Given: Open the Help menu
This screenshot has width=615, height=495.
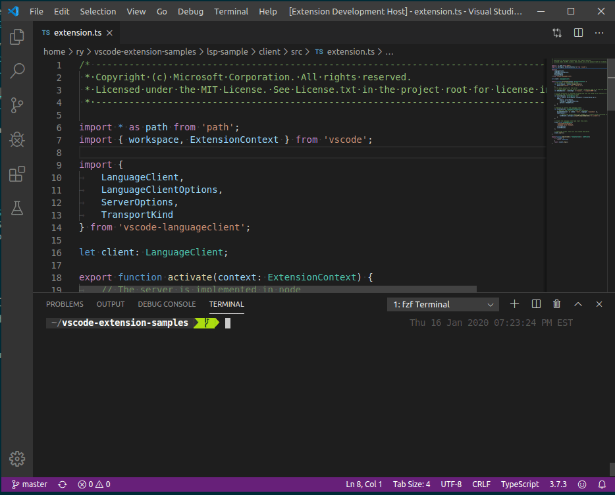Looking at the screenshot, I should [268, 11].
